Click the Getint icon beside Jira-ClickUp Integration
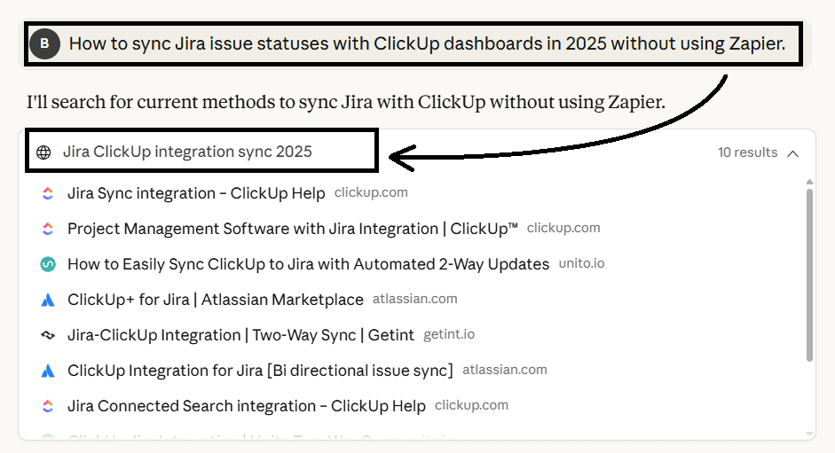Viewport: 835px width, 453px height. coord(48,335)
